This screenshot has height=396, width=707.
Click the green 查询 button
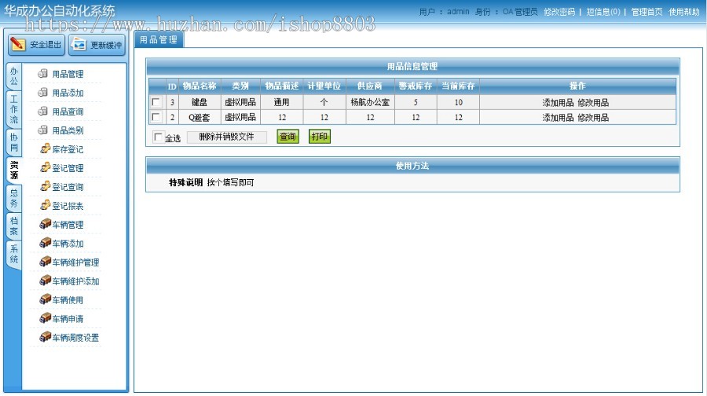tap(288, 136)
